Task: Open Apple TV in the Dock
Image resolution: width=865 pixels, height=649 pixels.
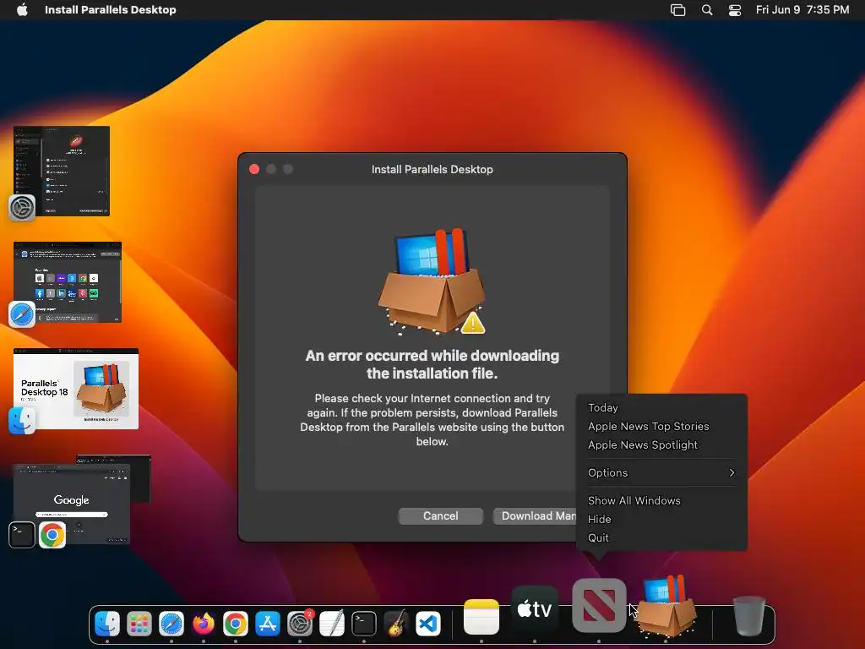Action: (535, 610)
